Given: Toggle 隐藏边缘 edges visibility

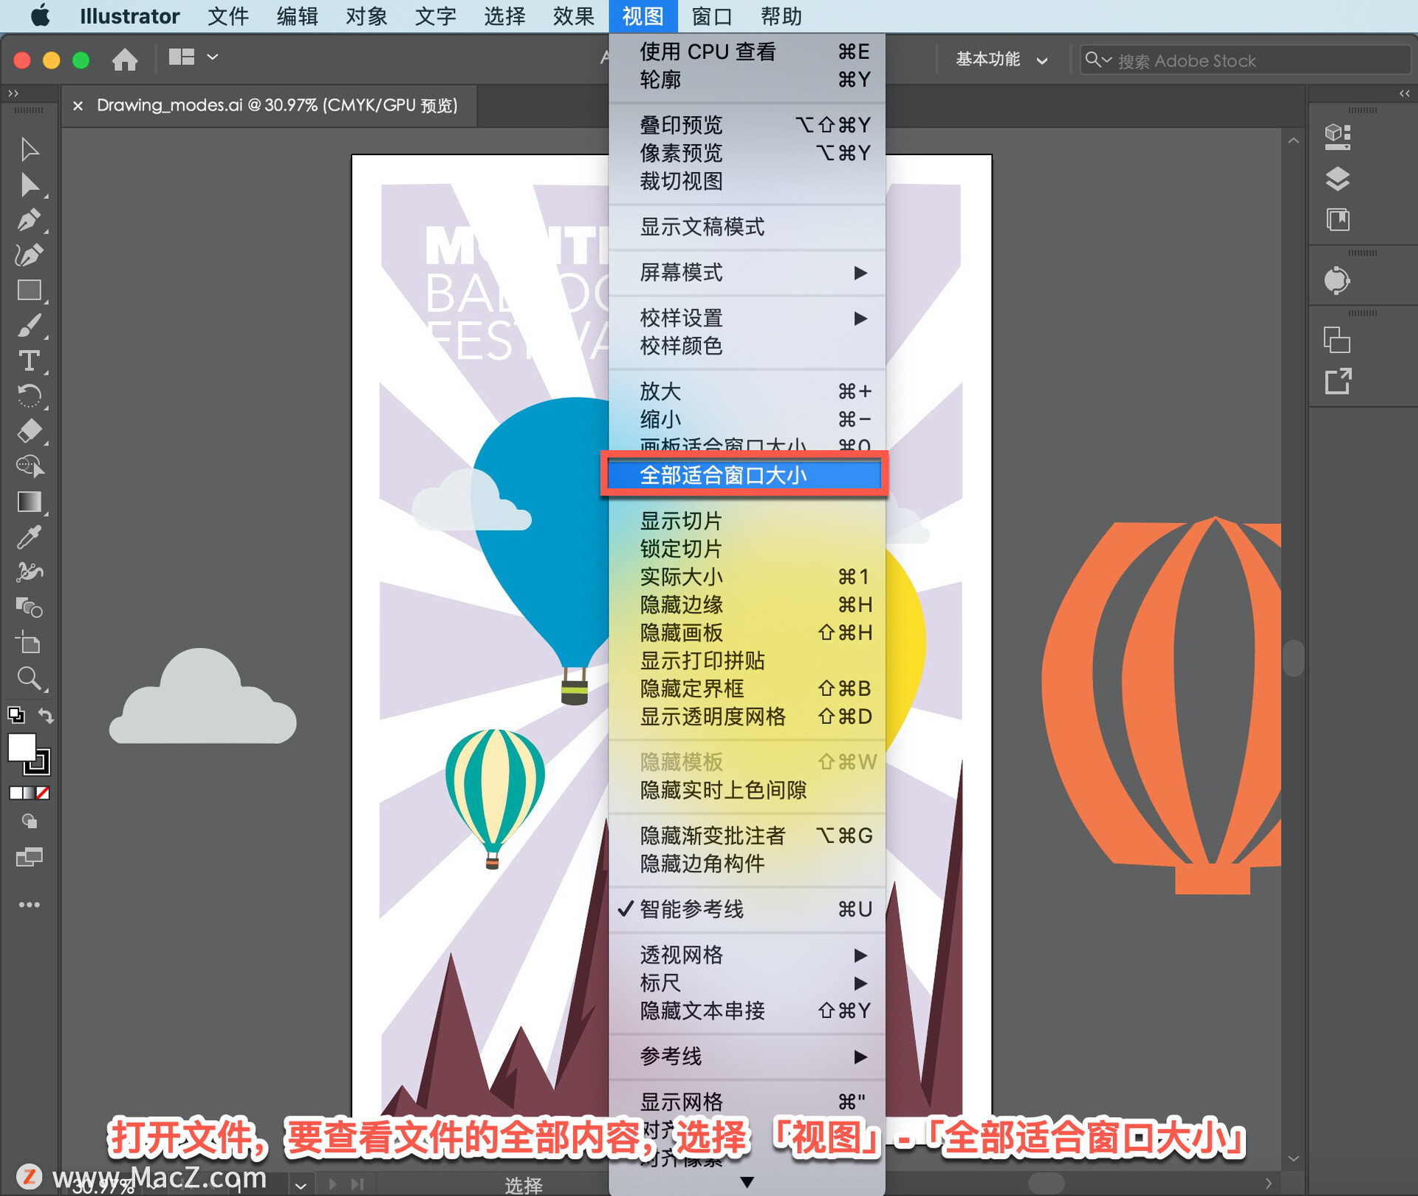Looking at the screenshot, I should (747, 605).
